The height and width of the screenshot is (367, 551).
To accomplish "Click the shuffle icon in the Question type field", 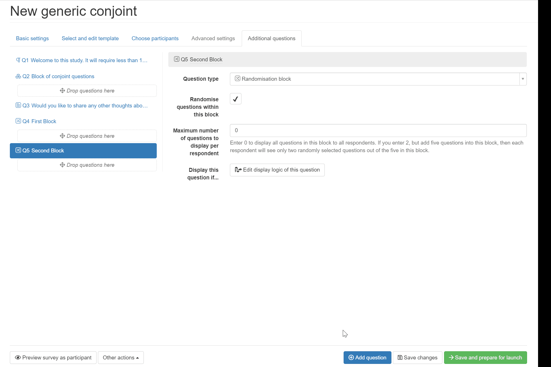I will [238, 78].
